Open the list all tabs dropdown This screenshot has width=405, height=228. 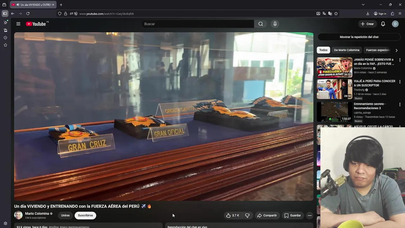(363, 5)
